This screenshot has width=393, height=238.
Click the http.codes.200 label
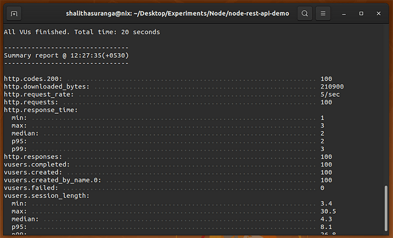click(33, 79)
